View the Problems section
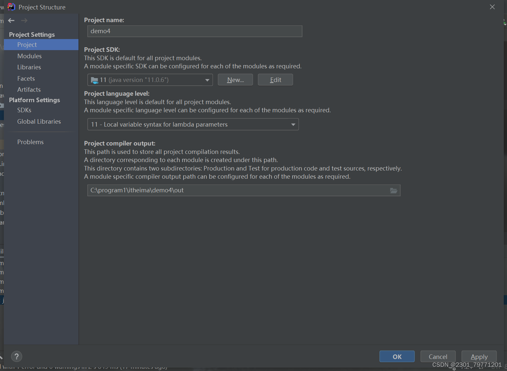Screen dimensions: 507x371 30,142
